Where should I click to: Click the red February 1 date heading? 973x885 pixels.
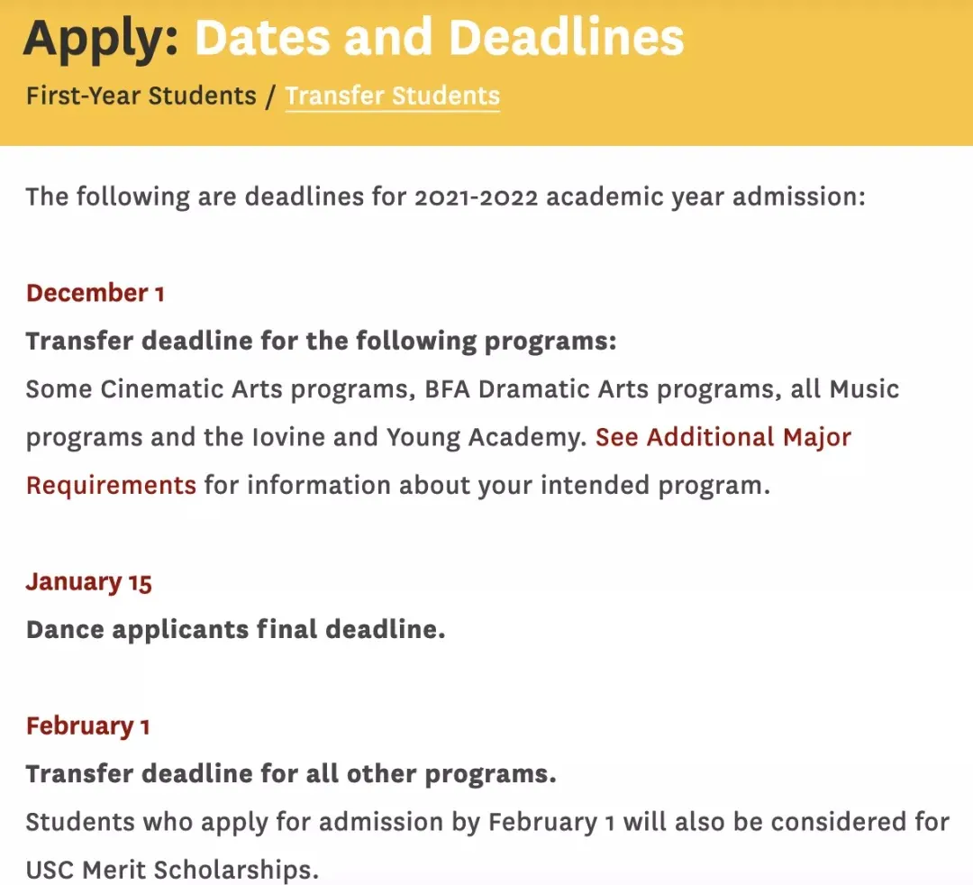87,726
